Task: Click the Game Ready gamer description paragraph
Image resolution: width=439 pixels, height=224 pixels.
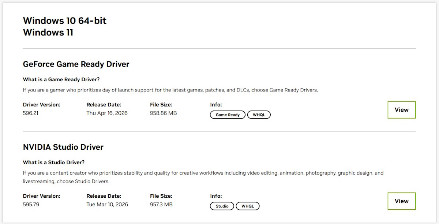Action: pyautogui.click(x=170, y=90)
